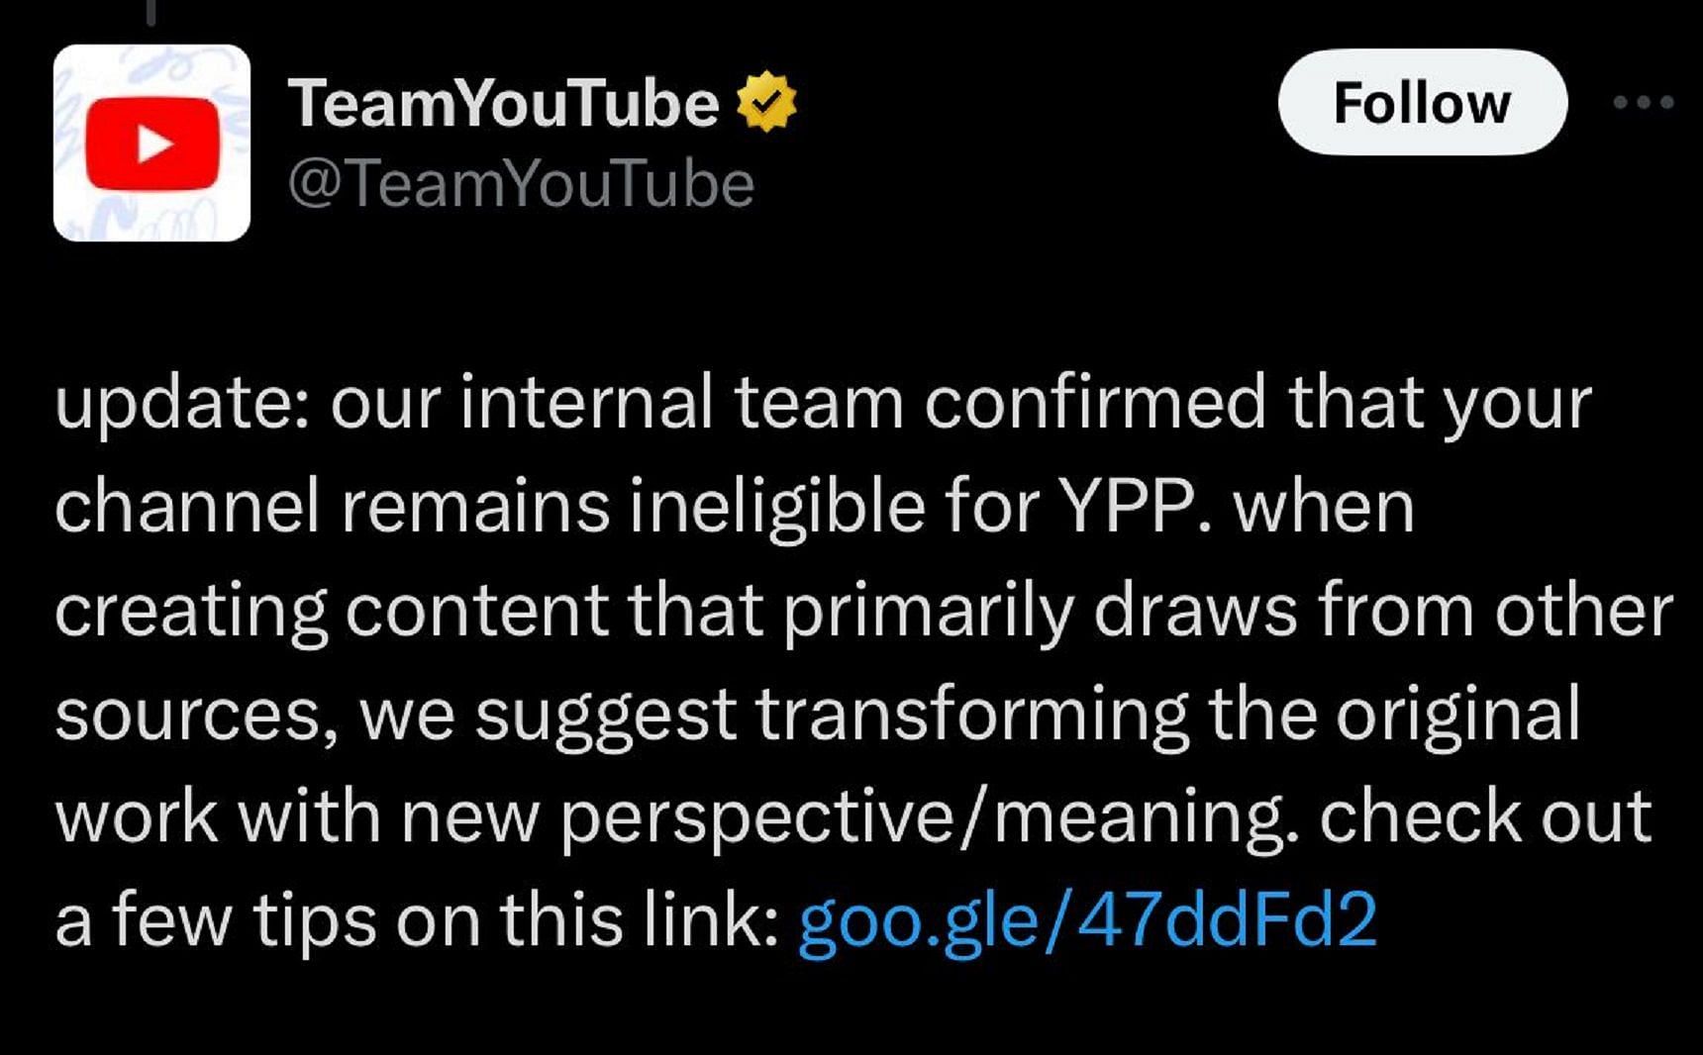Click the thread connector line above the avatar
1703x1055 pixels.
[151, 12]
